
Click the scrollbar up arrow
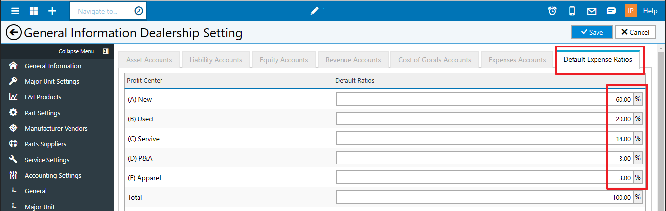click(x=661, y=49)
